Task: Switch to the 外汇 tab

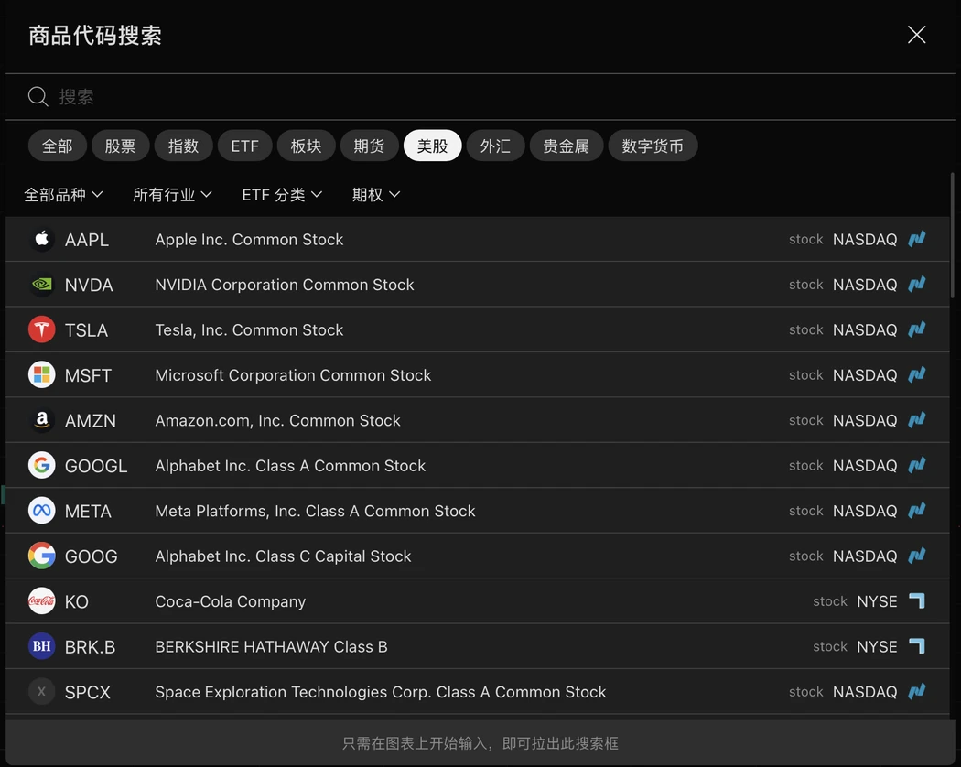Action: coord(495,146)
